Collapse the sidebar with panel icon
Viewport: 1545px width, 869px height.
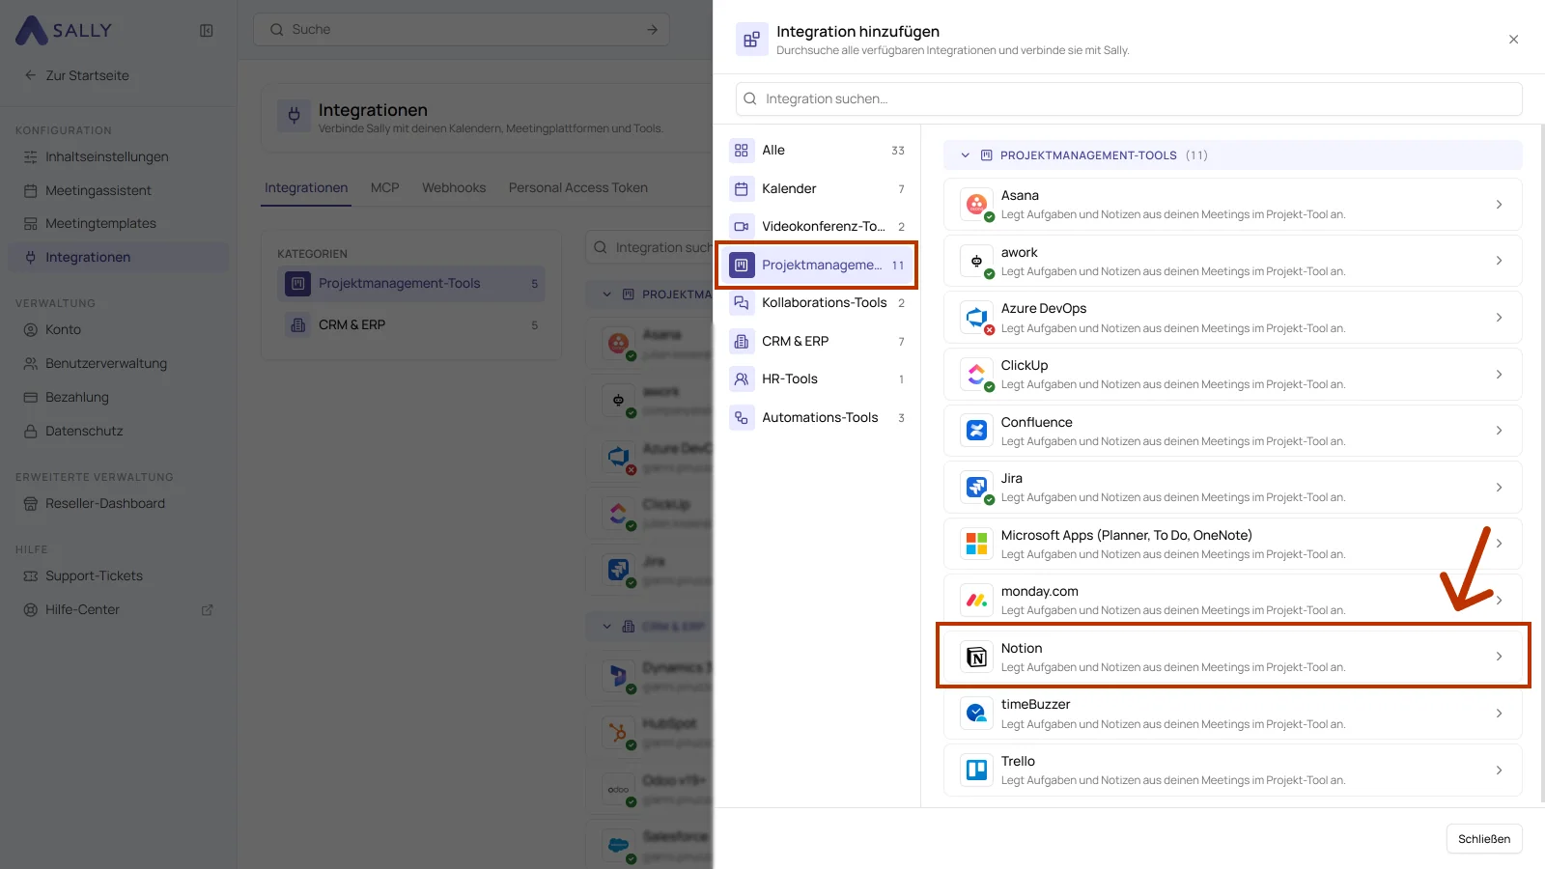click(x=206, y=30)
